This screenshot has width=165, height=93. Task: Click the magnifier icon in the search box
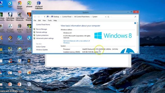pyautogui.click(x=135, y=17)
